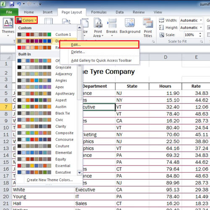Image resolution: width=210 pixels, height=210 pixels.
Task: Choose the Apex color scheme
Action: (x=47, y=87)
